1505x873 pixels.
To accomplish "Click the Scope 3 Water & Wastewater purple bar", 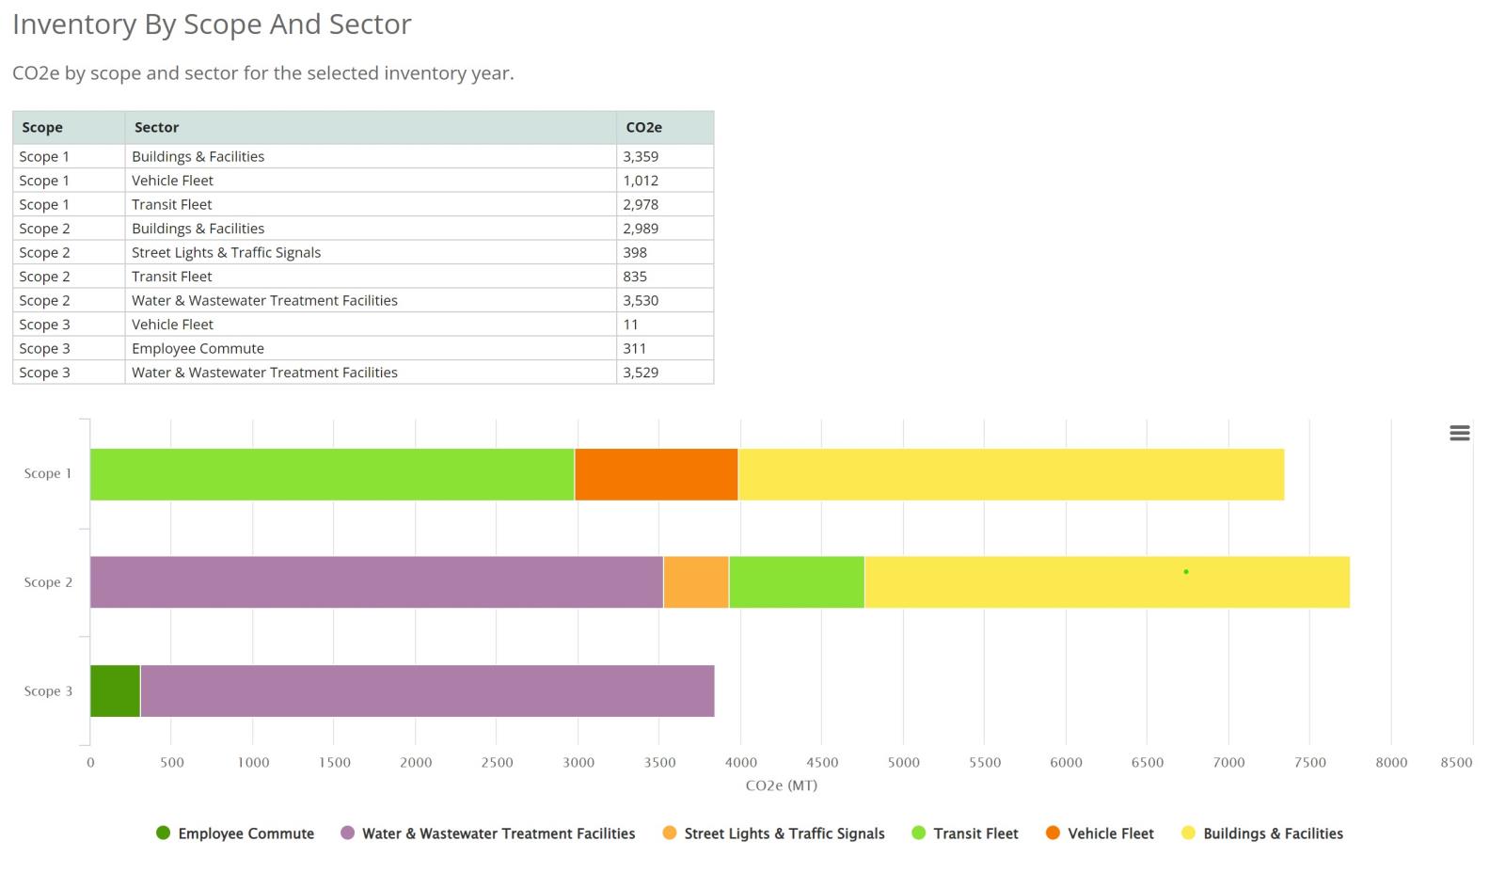I will coord(427,690).
